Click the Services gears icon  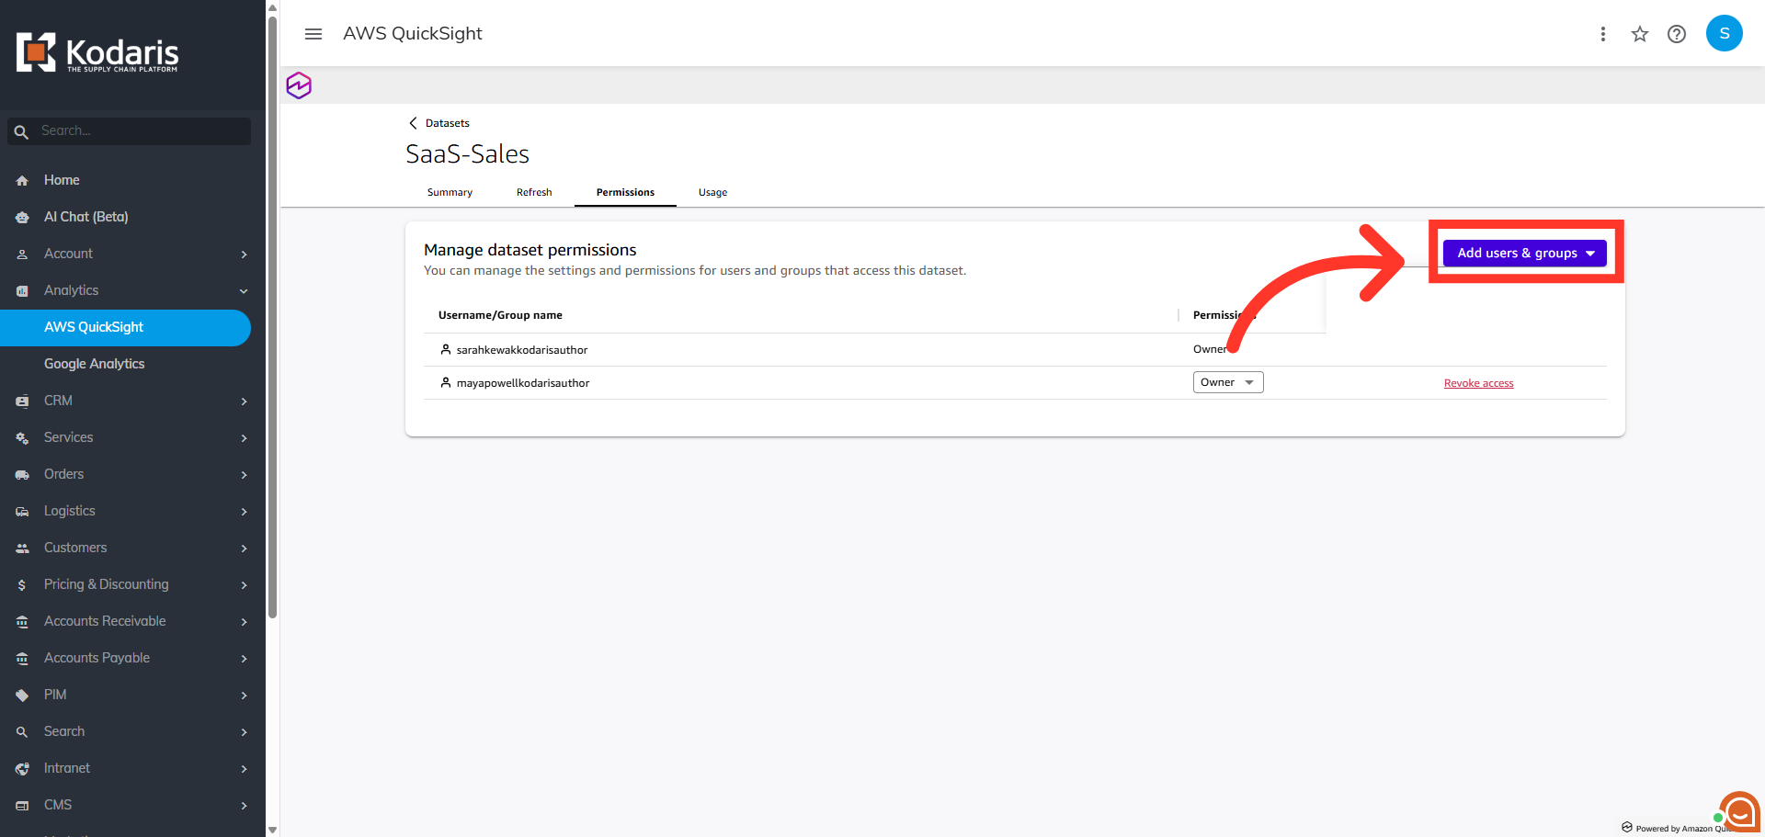(22, 438)
